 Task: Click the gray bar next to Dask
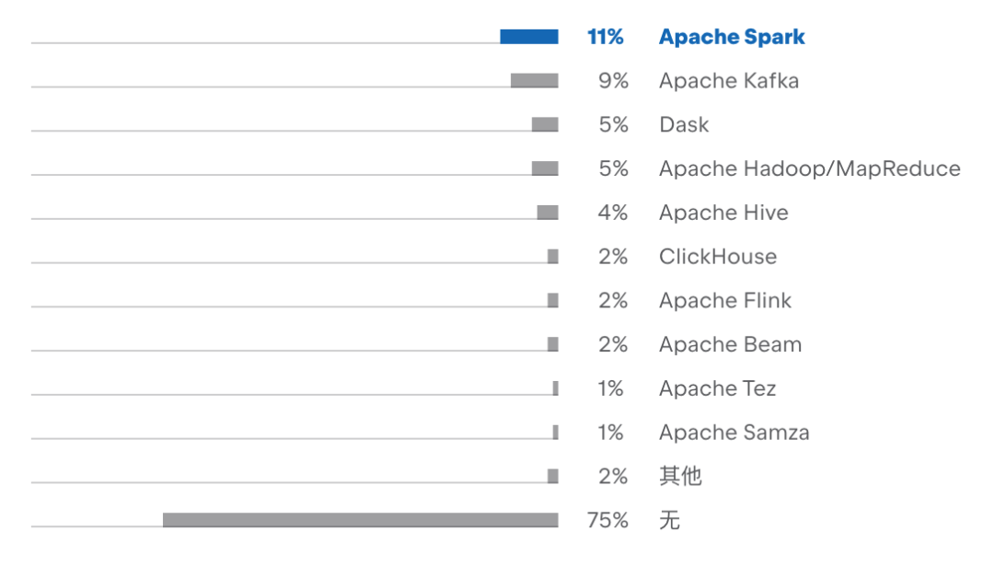tap(545, 124)
